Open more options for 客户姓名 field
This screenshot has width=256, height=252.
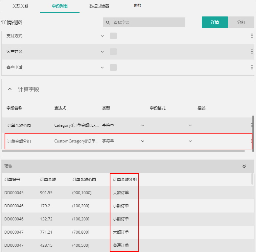coord(252,52)
